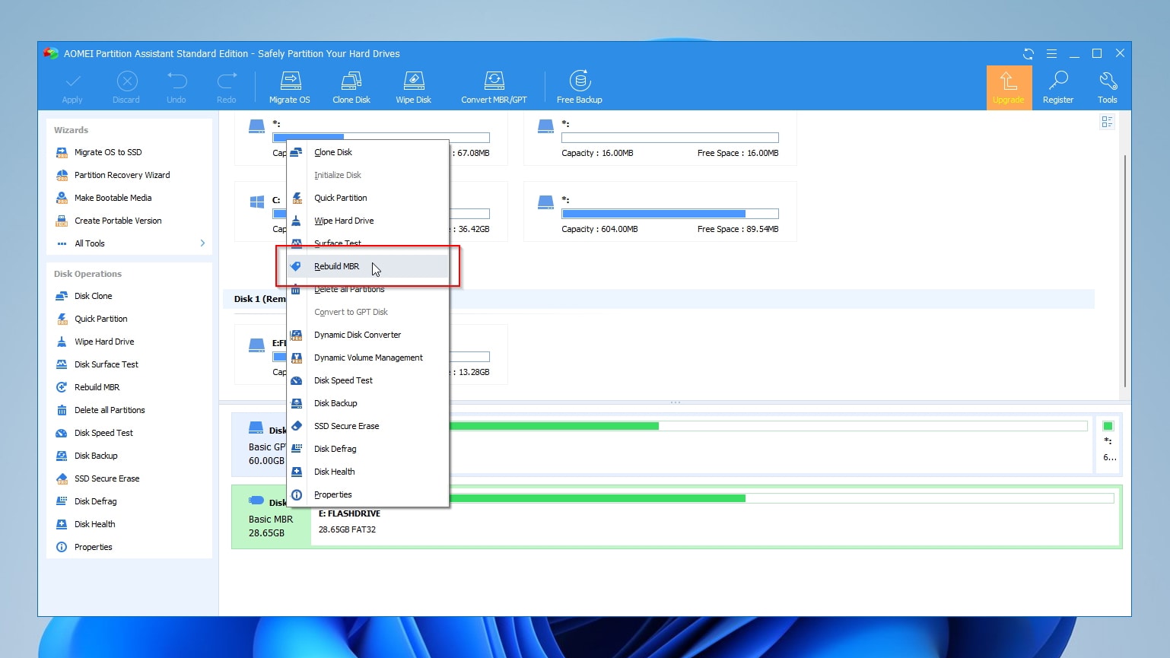Open Disk Surface Test in the sidebar
This screenshot has height=658, width=1170.
(106, 364)
